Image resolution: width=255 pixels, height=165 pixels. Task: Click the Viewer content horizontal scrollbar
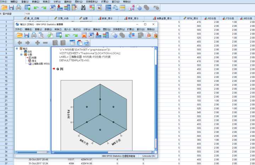103,152
